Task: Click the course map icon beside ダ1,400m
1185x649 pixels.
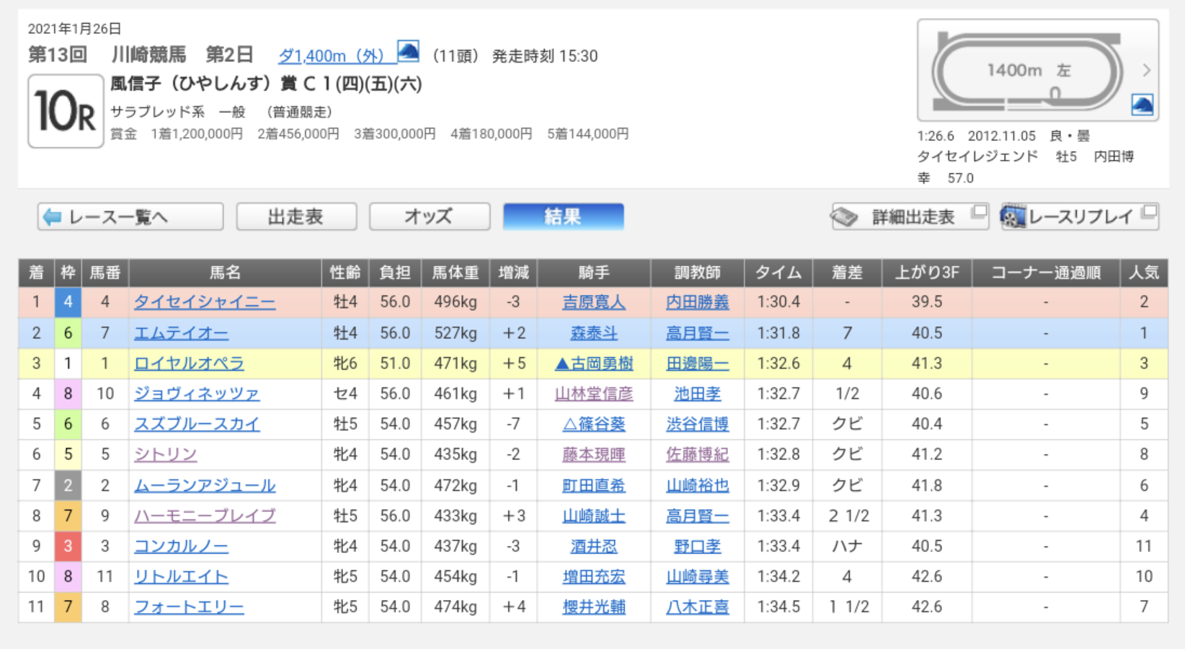Action: (x=408, y=52)
